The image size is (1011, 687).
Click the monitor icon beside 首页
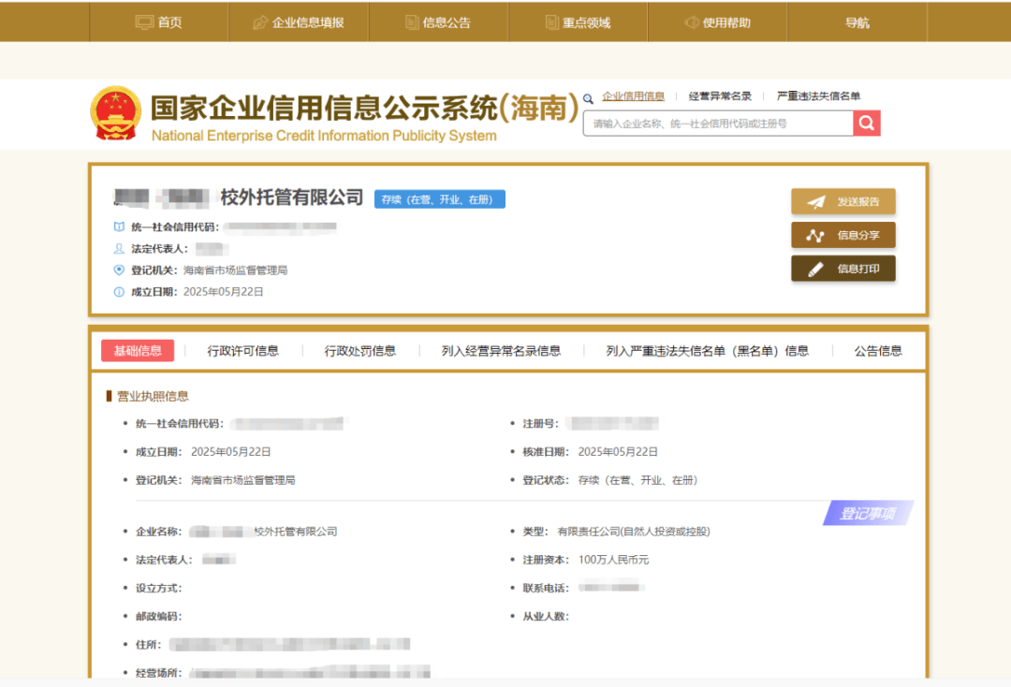(144, 22)
